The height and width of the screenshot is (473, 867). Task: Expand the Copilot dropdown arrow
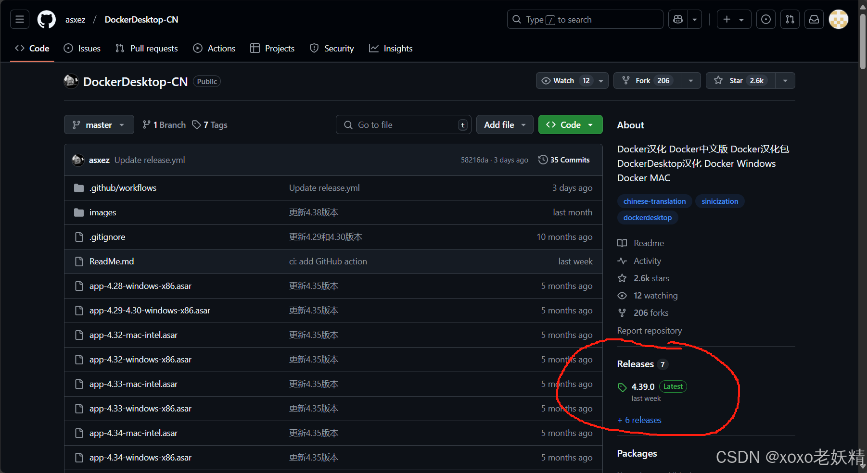click(x=695, y=19)
